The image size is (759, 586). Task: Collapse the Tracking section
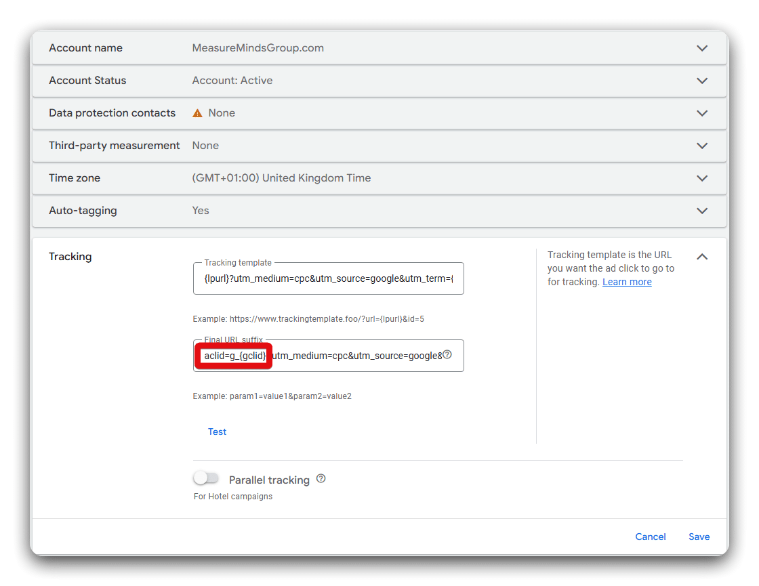[702, 257]
